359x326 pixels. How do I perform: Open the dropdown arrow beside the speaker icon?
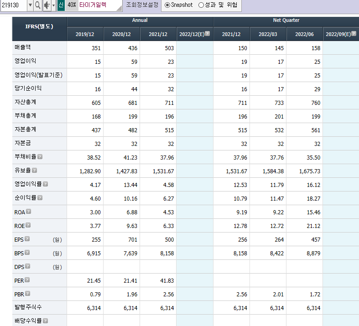[x=53, y=5]
